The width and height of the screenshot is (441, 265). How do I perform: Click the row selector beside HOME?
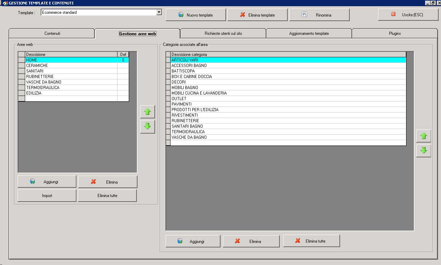(21, 60)
